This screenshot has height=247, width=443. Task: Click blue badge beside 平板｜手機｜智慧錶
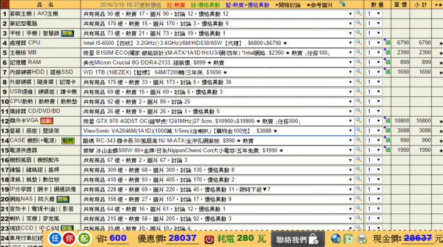tap(68, 34)
